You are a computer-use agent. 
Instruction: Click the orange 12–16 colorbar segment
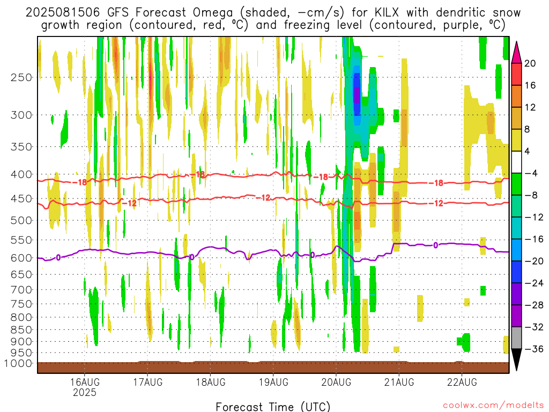pyautogui.click(x=516, y=97)
